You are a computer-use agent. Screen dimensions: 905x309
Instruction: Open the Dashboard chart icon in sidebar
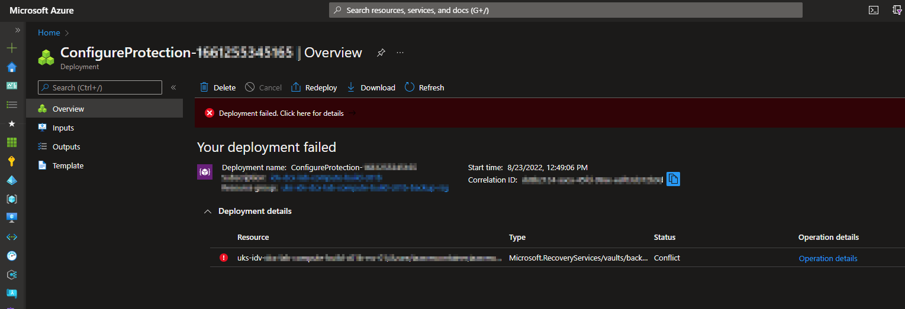[x=12, y=86]
